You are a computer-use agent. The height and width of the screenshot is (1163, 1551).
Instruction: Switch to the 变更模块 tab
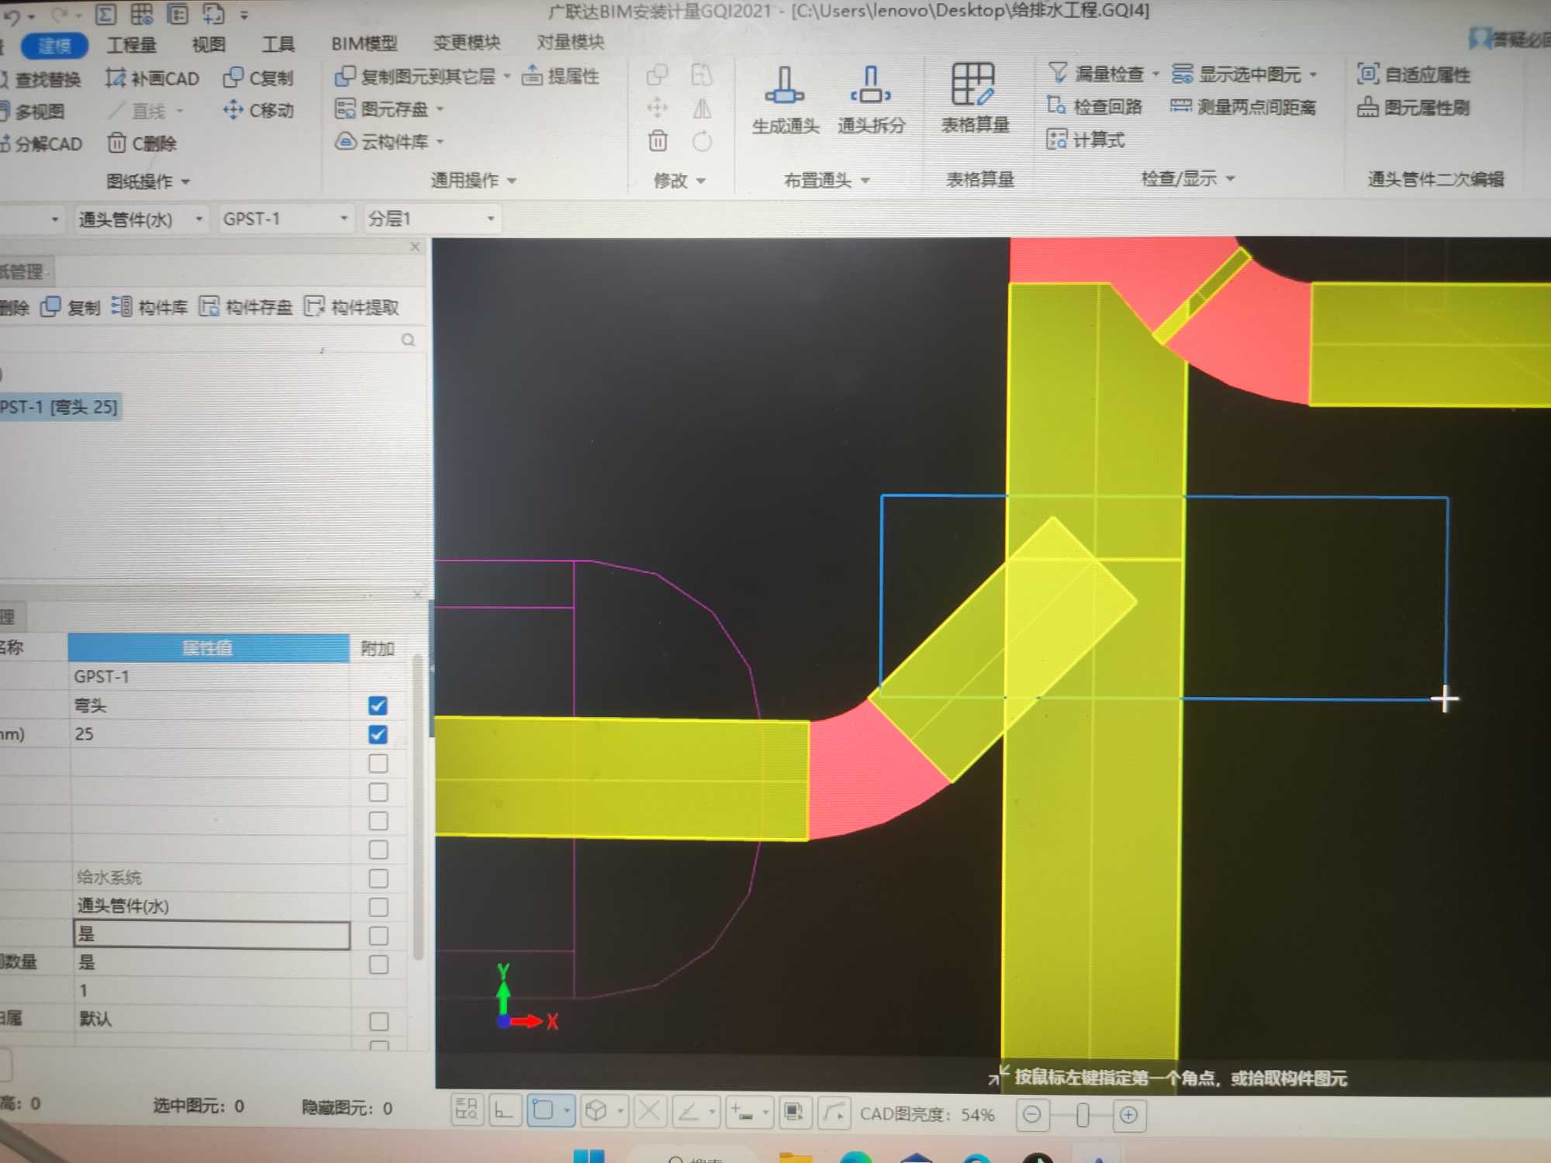point(467,43)
